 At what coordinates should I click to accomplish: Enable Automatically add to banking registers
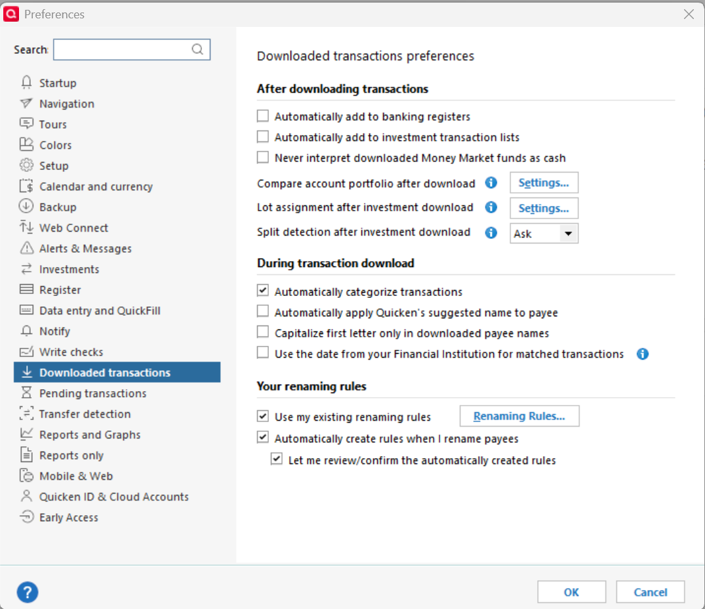262,116
